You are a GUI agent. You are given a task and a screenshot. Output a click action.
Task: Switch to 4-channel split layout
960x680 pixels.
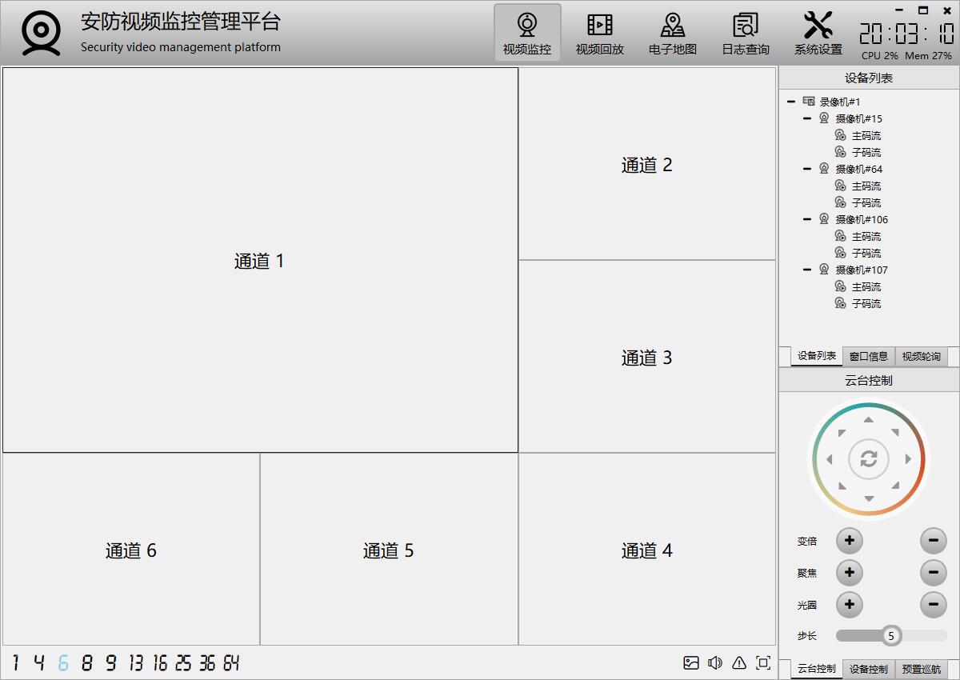click(38, 663)
